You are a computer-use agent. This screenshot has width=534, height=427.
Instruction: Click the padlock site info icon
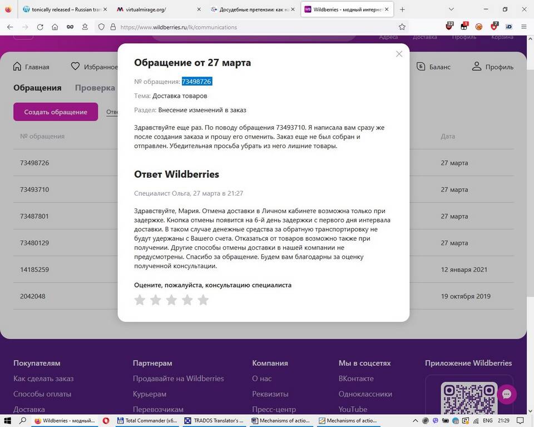[x=113, y=27]
